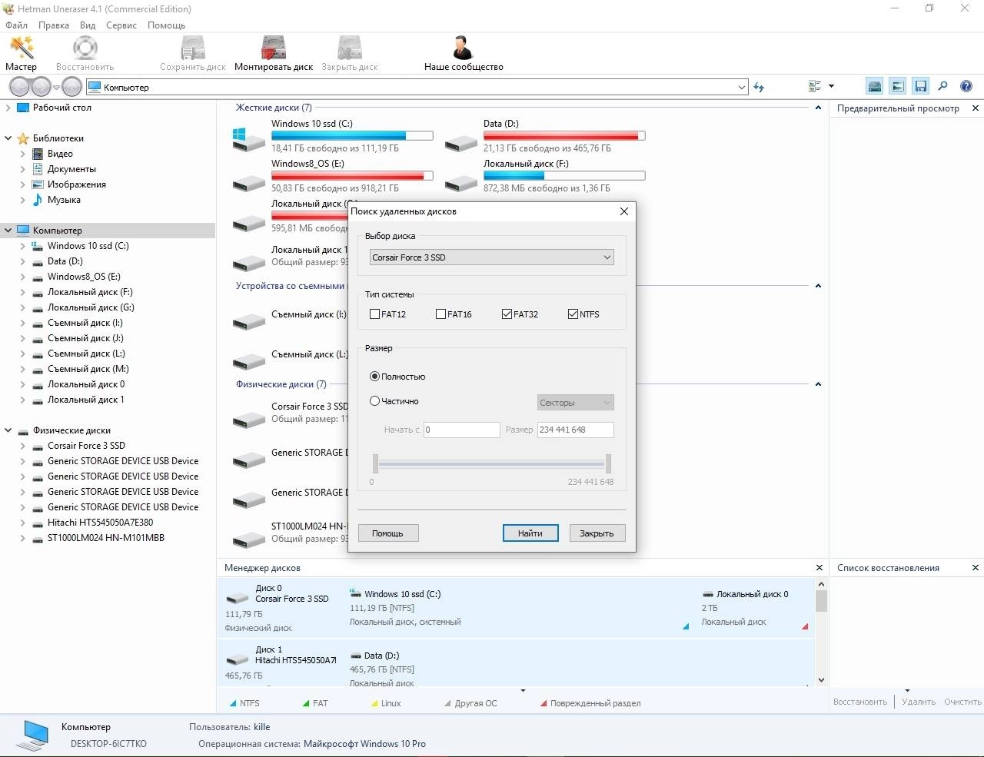
Task: Open the Секторы units dropdown
Action: pos(575,403)
